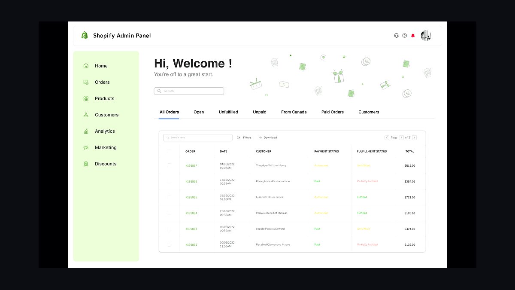Screen dimensions: 515x290
Task: Check the box for order #195863
Action: click(169, 229)
